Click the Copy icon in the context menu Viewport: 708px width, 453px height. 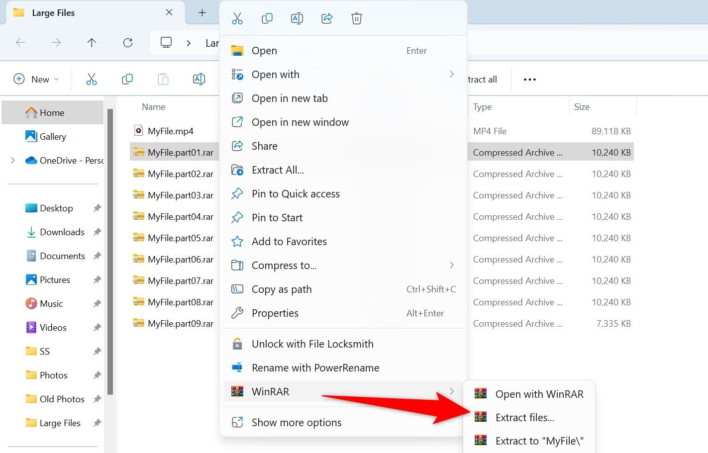[x=267, y=18]
